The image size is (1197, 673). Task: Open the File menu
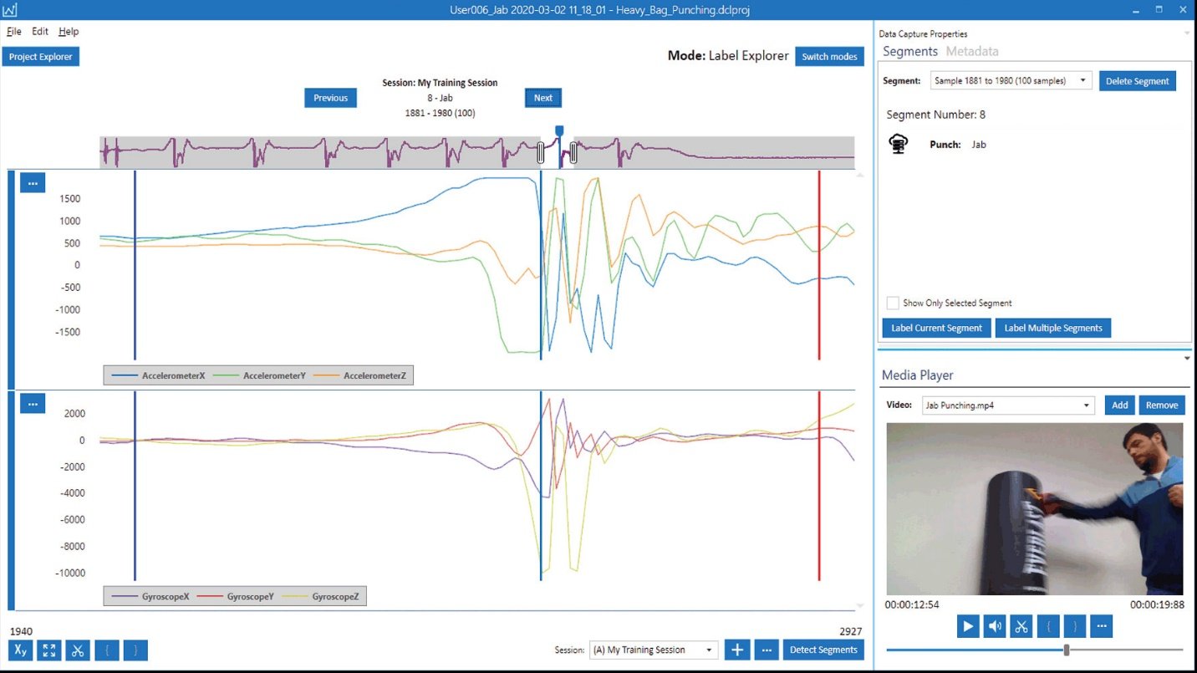click(13, 32)
